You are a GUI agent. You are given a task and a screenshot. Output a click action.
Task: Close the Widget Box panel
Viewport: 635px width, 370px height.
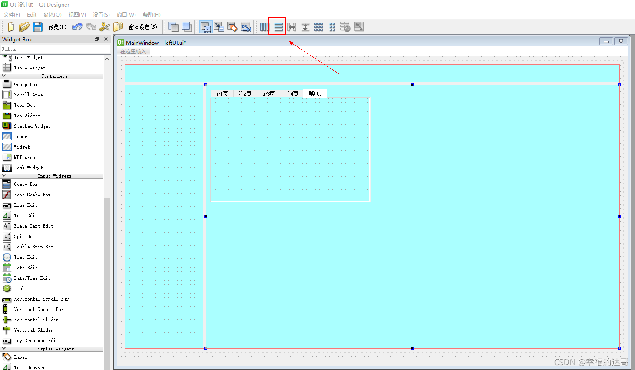point(106,39)
